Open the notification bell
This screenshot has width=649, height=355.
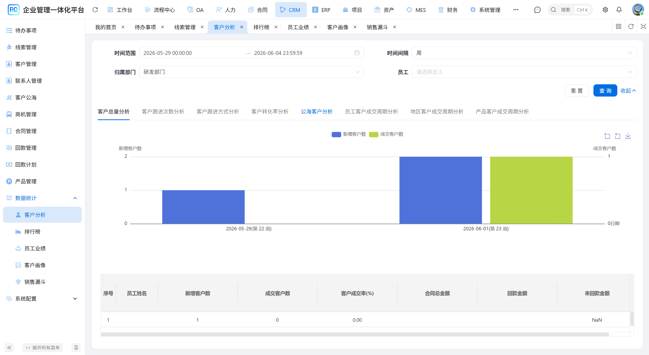pyautogui.click(x=619, y=10)
